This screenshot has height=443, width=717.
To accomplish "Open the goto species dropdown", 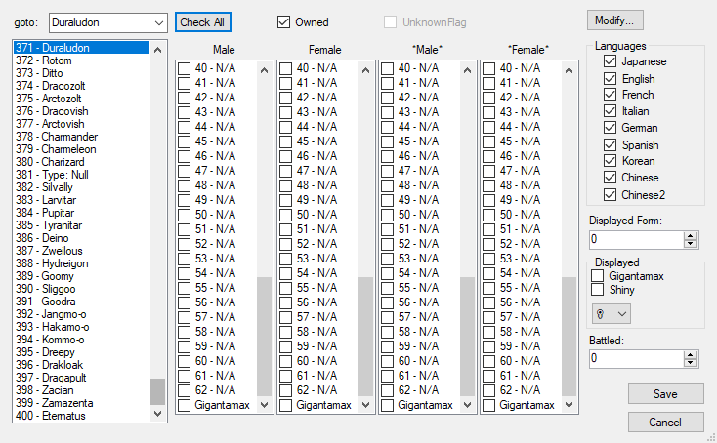I will [x=158, y=22].
